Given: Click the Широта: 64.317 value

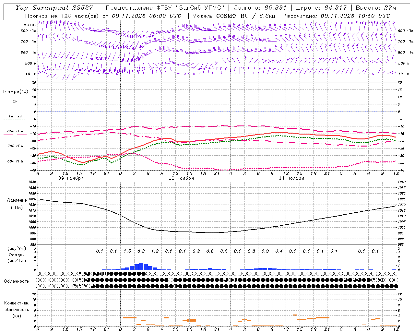Looking at the screenshot, I should click(321, 8).
